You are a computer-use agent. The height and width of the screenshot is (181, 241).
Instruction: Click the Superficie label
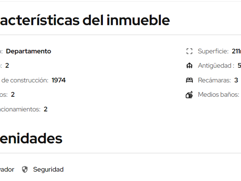click(x=213, y=51)
